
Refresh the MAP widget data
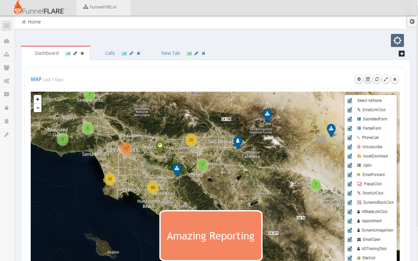coord(377,79)
